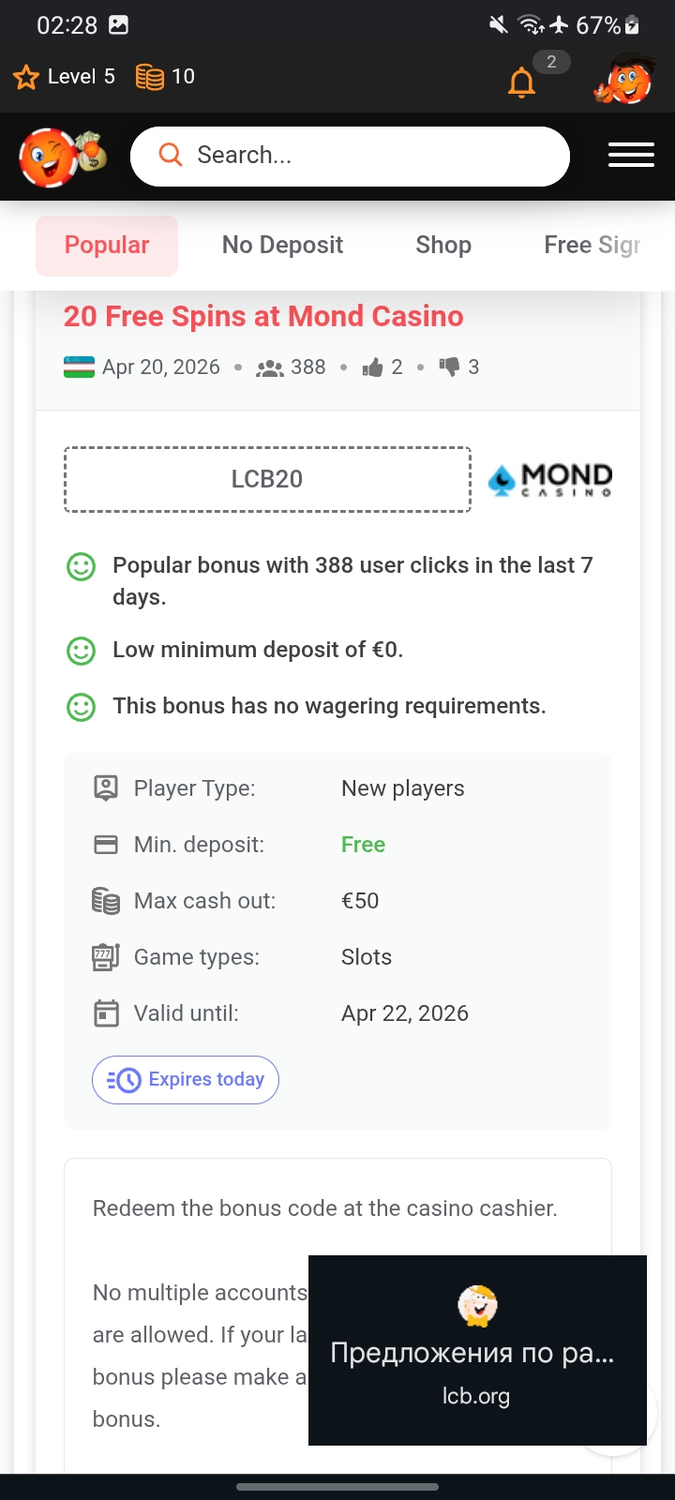Switch to the No Deposit tab
The width and height of the screenshot is (675, 1500).
(x=282, y=246)
